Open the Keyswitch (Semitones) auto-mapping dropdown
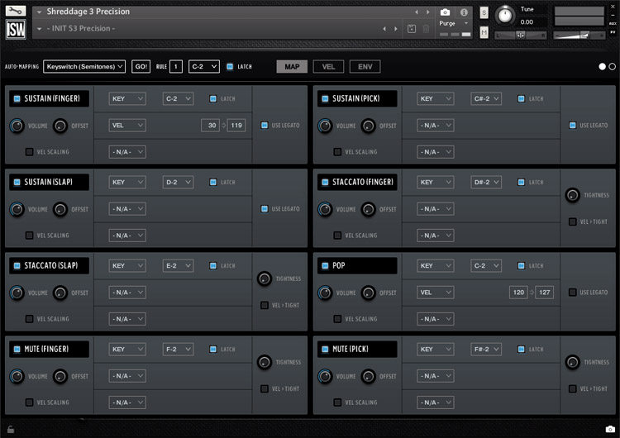620x438 pixels. [84, 66]
